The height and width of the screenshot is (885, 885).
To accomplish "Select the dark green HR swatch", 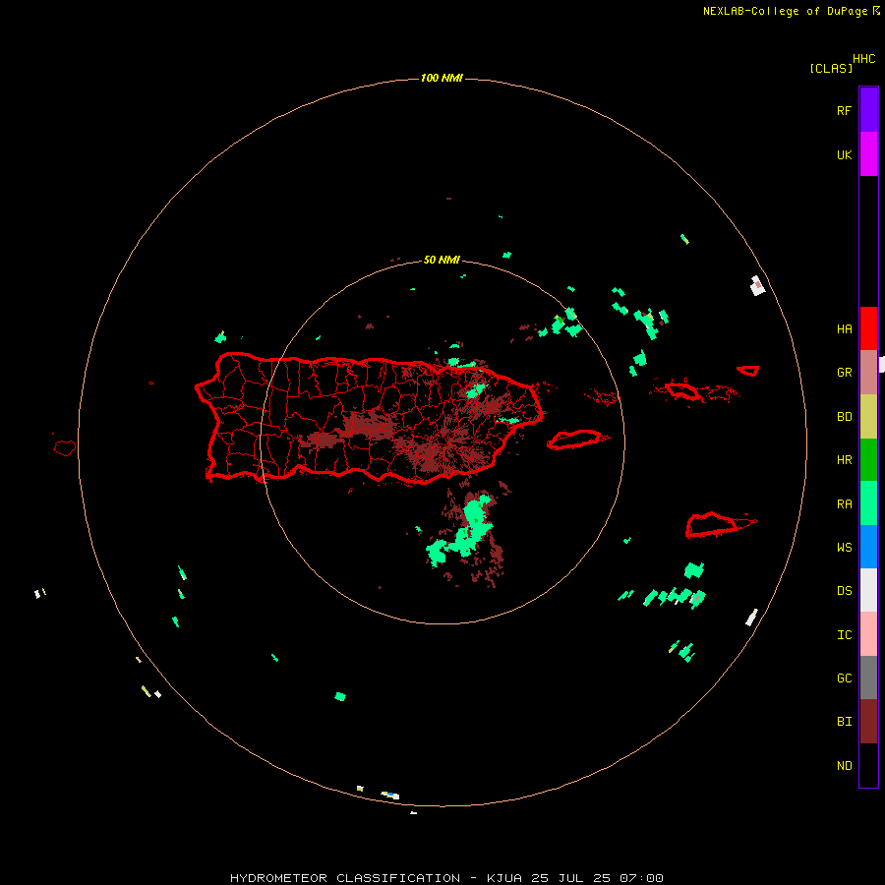I will (x=868, y=460).
